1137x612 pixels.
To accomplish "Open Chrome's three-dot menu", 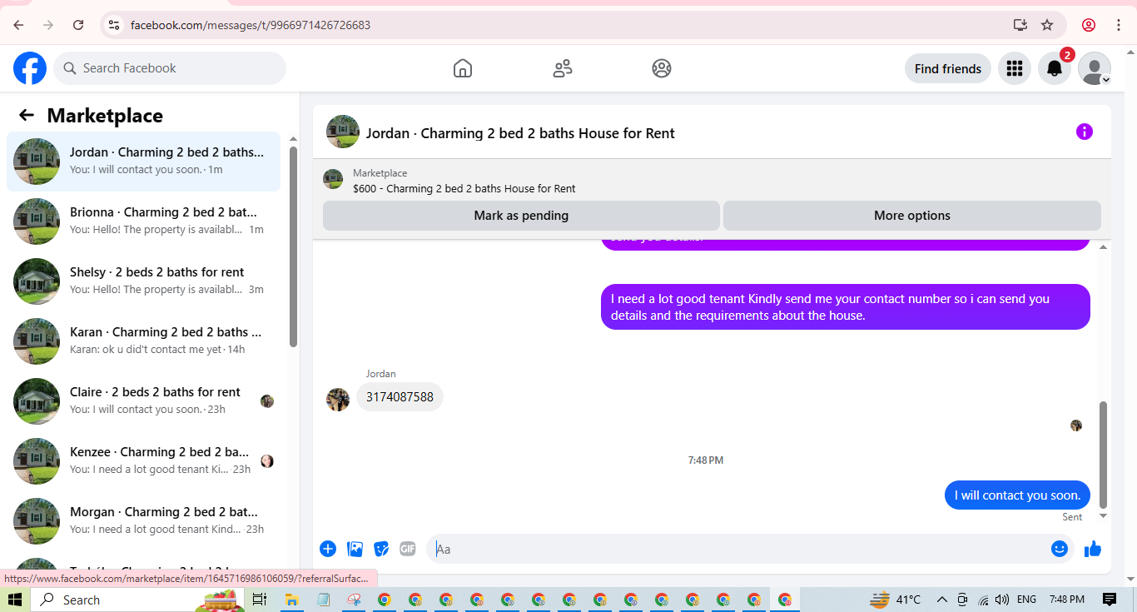I will (x=1119, y=25).
